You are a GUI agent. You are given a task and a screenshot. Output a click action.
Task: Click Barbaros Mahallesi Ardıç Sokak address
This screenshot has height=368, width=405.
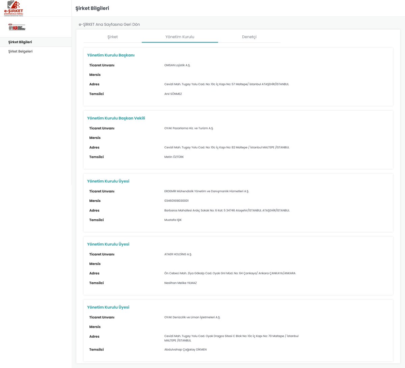pos(227,210)
